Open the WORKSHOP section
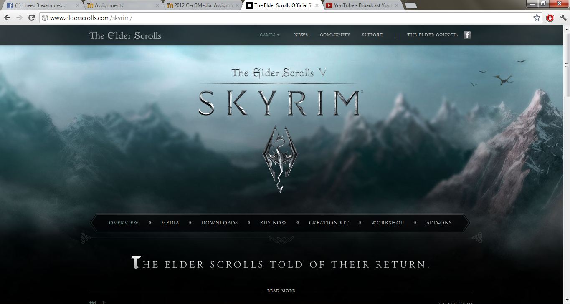This screenshot has height=304, width=570. tap(387, 223)
